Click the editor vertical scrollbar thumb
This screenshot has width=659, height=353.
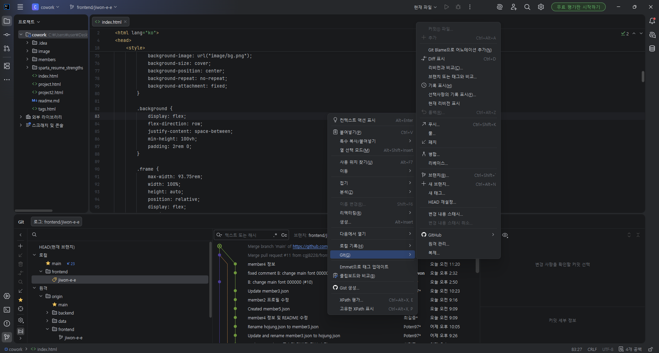click(643, 77)
